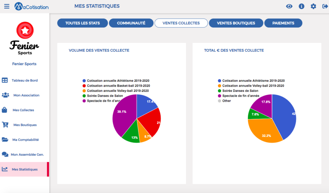Click the logout icon at top right
This screenshot has height=193, width=329.
click(x=325, y=6)
